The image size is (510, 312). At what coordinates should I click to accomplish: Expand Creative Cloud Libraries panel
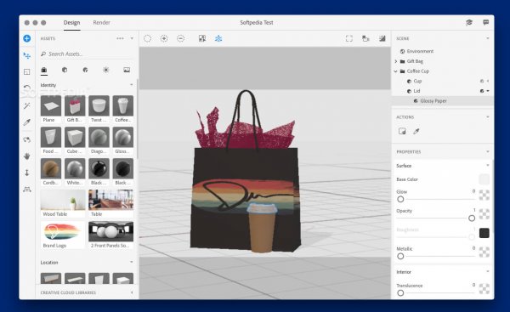(x=132, y=292)
